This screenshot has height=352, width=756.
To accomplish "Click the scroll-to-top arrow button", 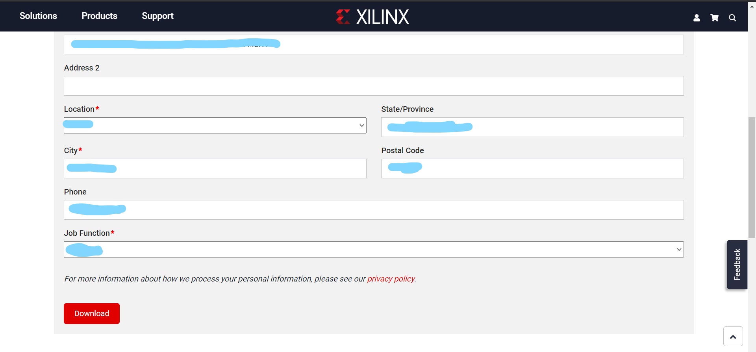I will [733, 336].
